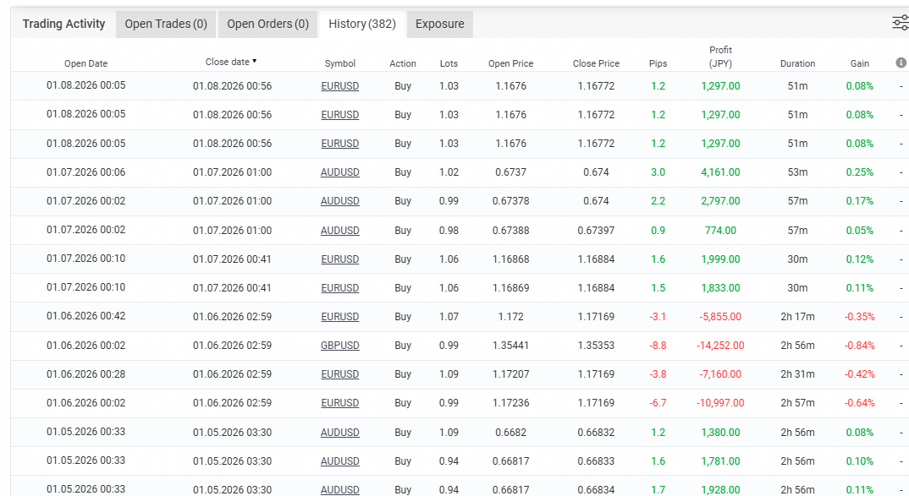Open AUDUSD link in the 0.98 lots row
The height and width of the screenshot is (496, 909).
339,230
